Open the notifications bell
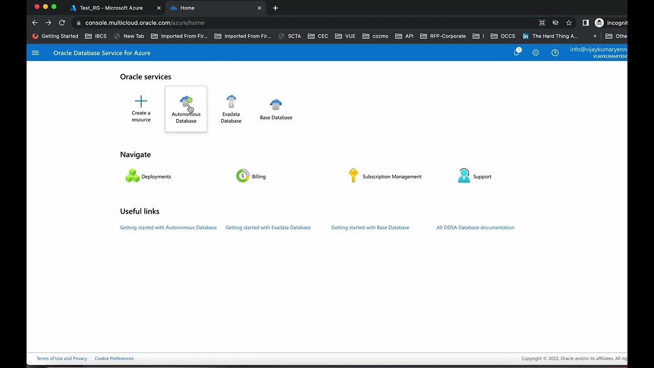654x368 pixels. (x=517, y=53)
